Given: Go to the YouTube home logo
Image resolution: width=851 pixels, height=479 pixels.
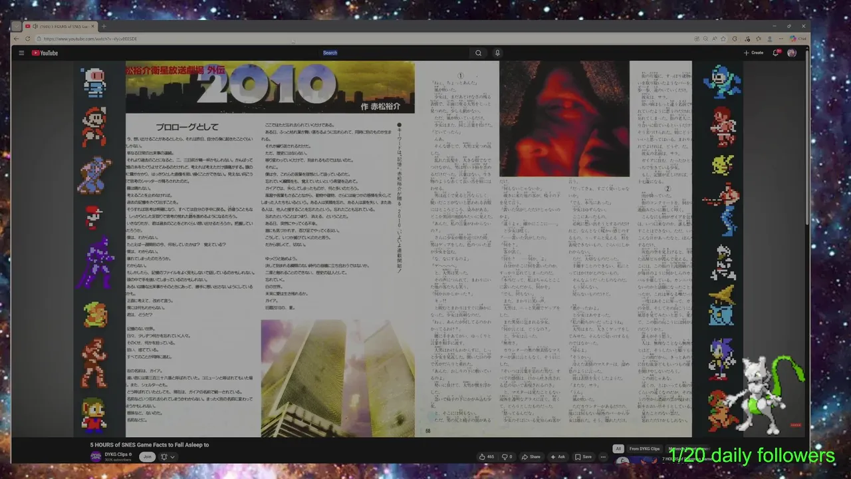Looking at the screenshot, I should [x=45, y=53].
